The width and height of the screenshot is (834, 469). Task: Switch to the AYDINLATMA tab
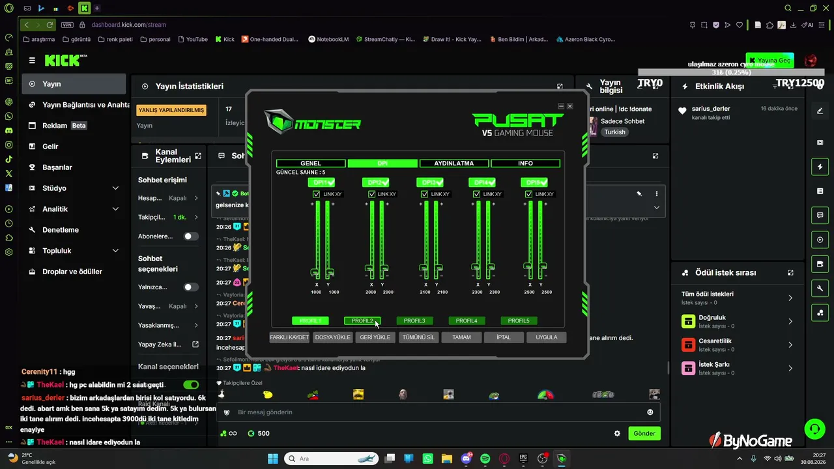click(x=454, y=163)
